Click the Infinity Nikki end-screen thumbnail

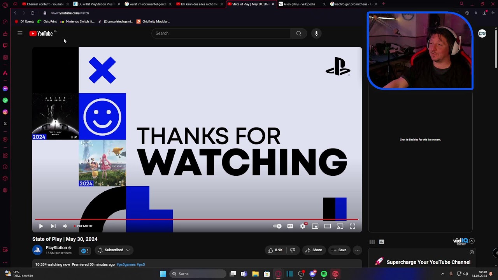pos(102,163)
